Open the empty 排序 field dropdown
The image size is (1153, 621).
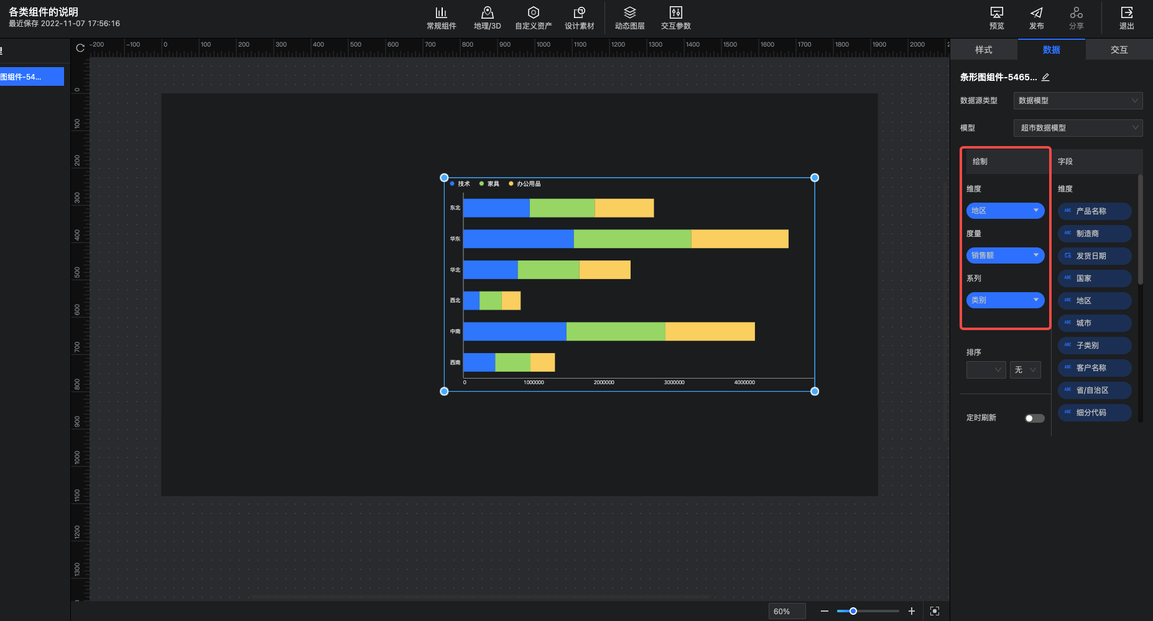[x=986, y=370]
